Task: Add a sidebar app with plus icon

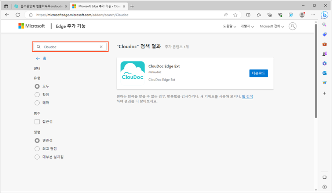Action: pos(324,93)
